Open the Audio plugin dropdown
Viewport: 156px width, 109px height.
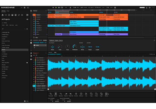(x=40, y=45)
